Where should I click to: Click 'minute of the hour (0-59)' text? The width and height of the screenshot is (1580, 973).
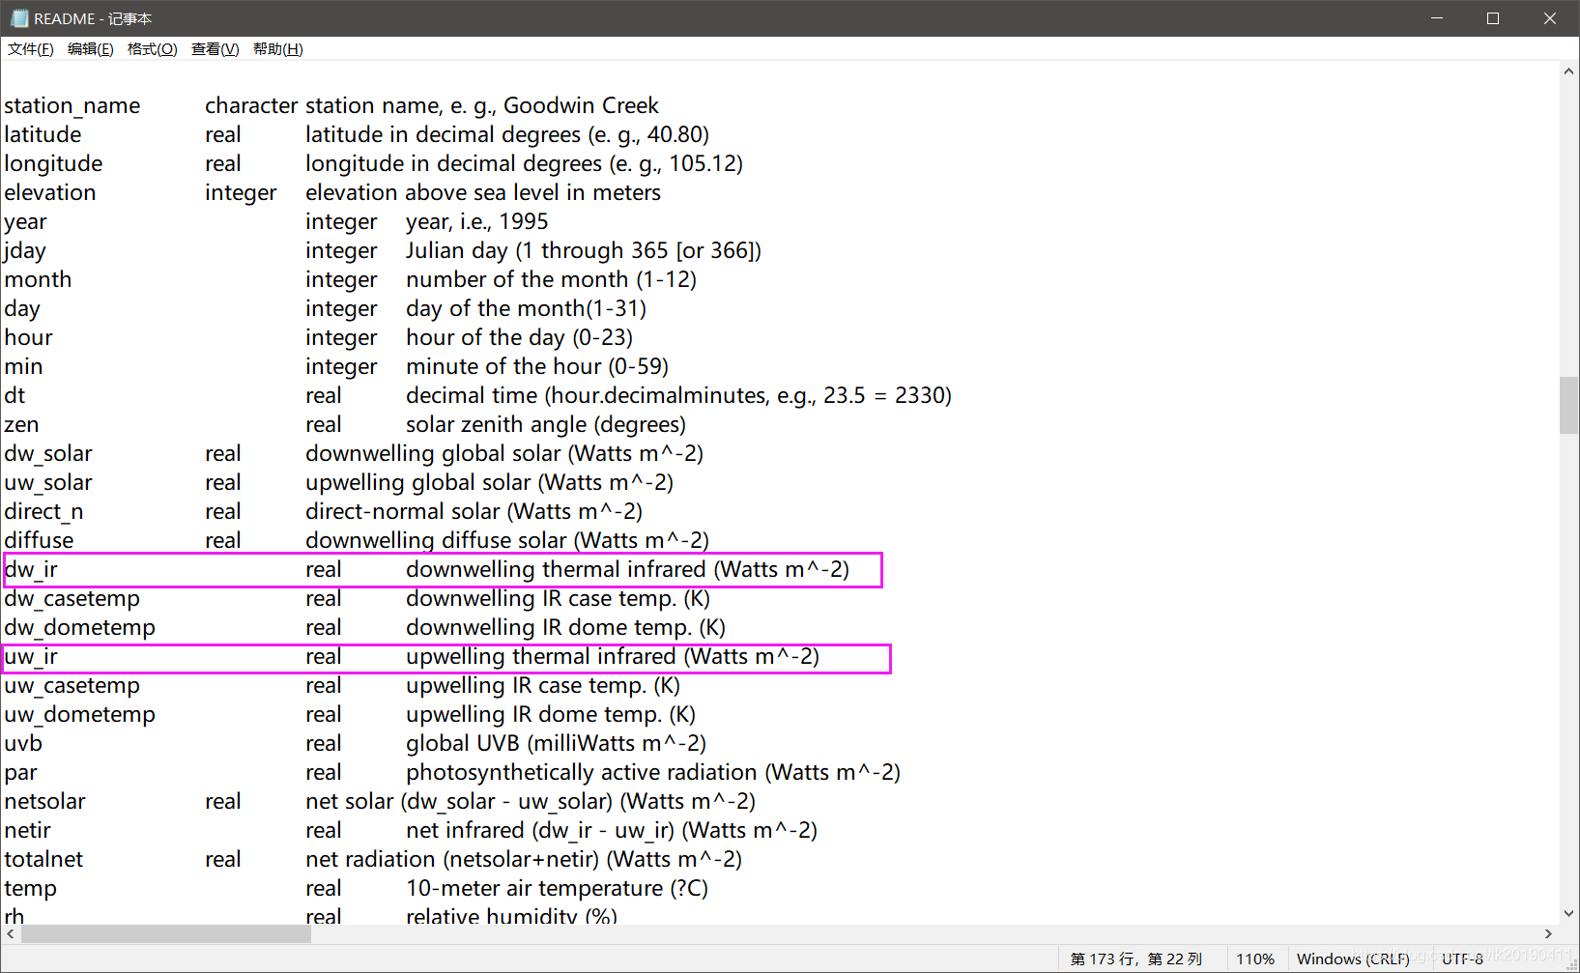[537, 366]
